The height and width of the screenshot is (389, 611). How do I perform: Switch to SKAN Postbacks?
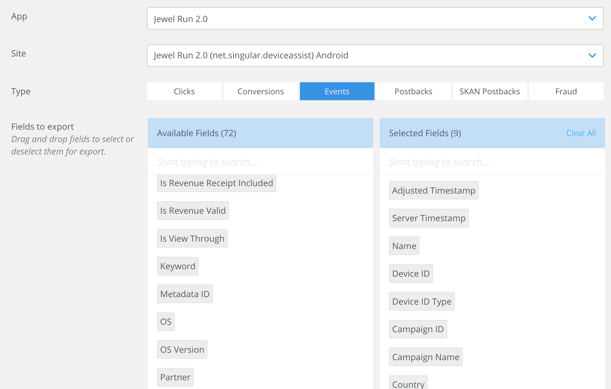pos(489,91)
